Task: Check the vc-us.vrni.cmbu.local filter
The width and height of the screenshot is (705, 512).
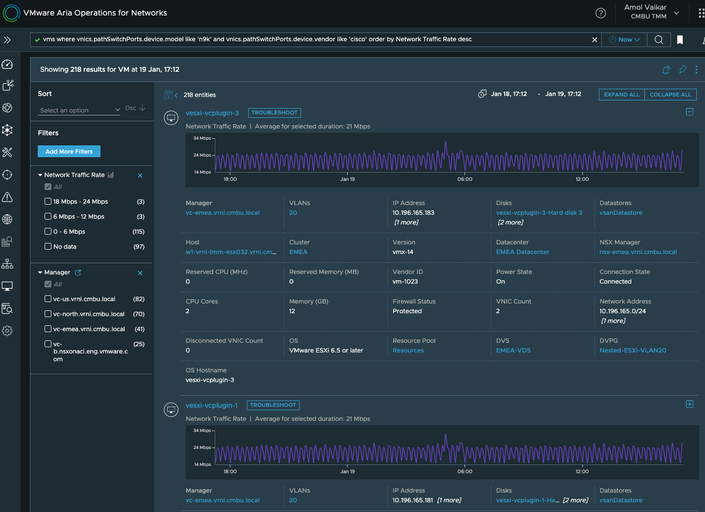Action: click(x=48, y=299)
